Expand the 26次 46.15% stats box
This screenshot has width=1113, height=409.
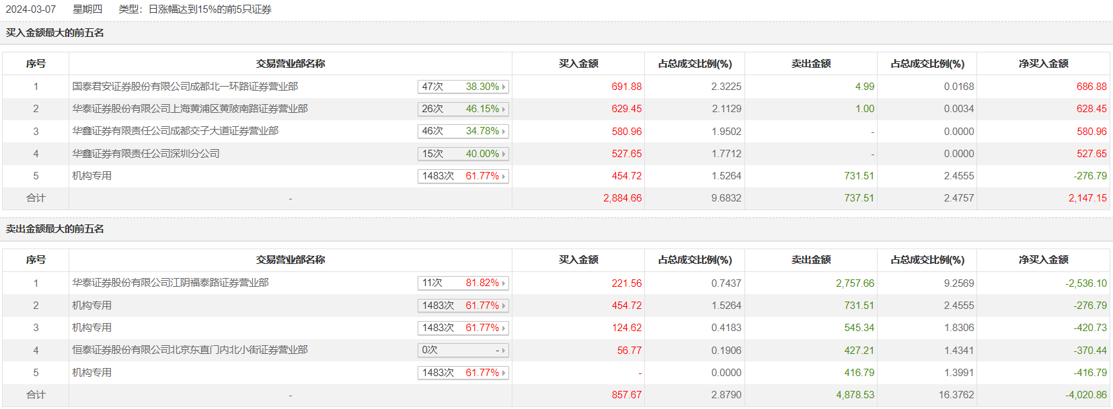(x=462, y=109)
